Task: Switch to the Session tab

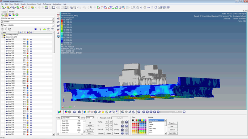Action: click(x=4, y=12)
